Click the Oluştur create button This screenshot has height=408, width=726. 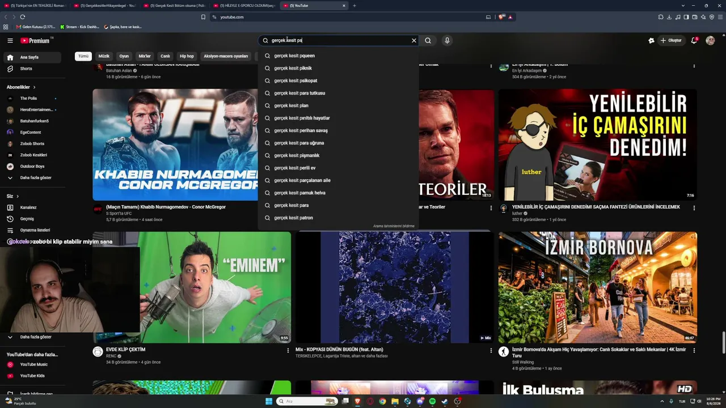coord(670,41)
